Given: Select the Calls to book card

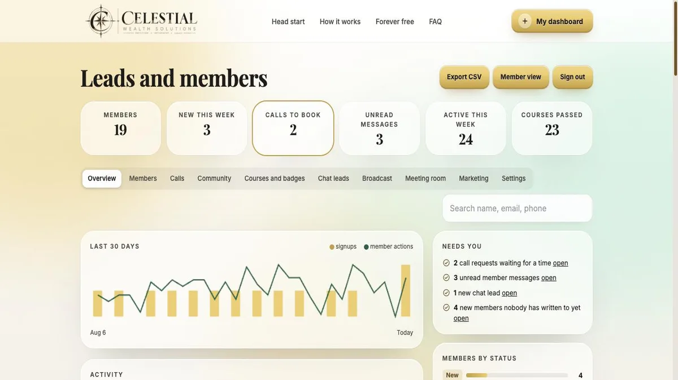Looking at the screenshot, I should 293,128.
